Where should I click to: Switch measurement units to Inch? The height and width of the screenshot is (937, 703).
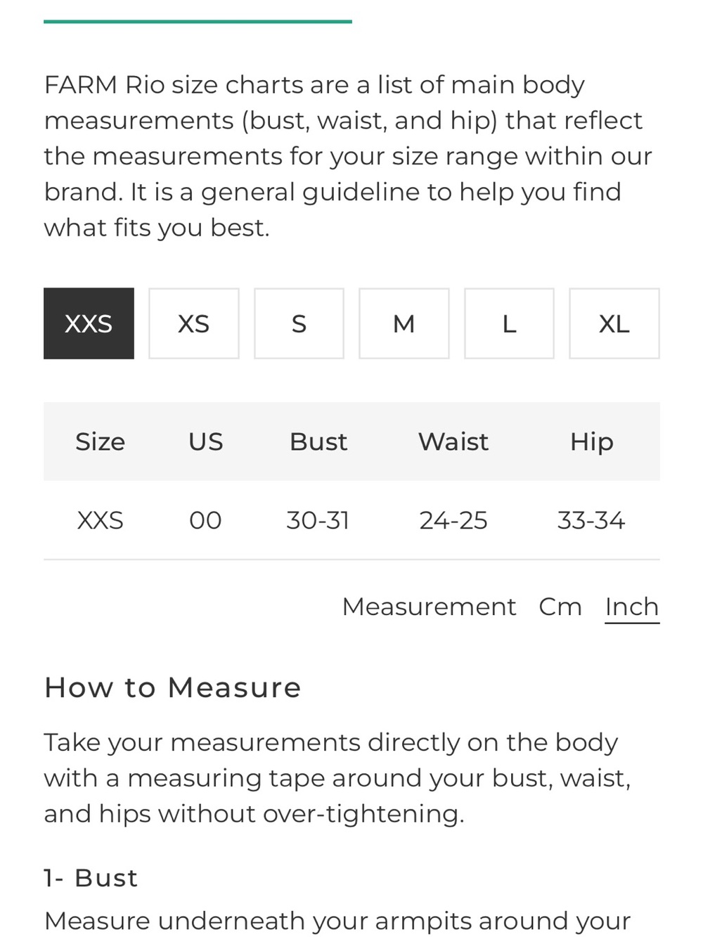(632, 607)
